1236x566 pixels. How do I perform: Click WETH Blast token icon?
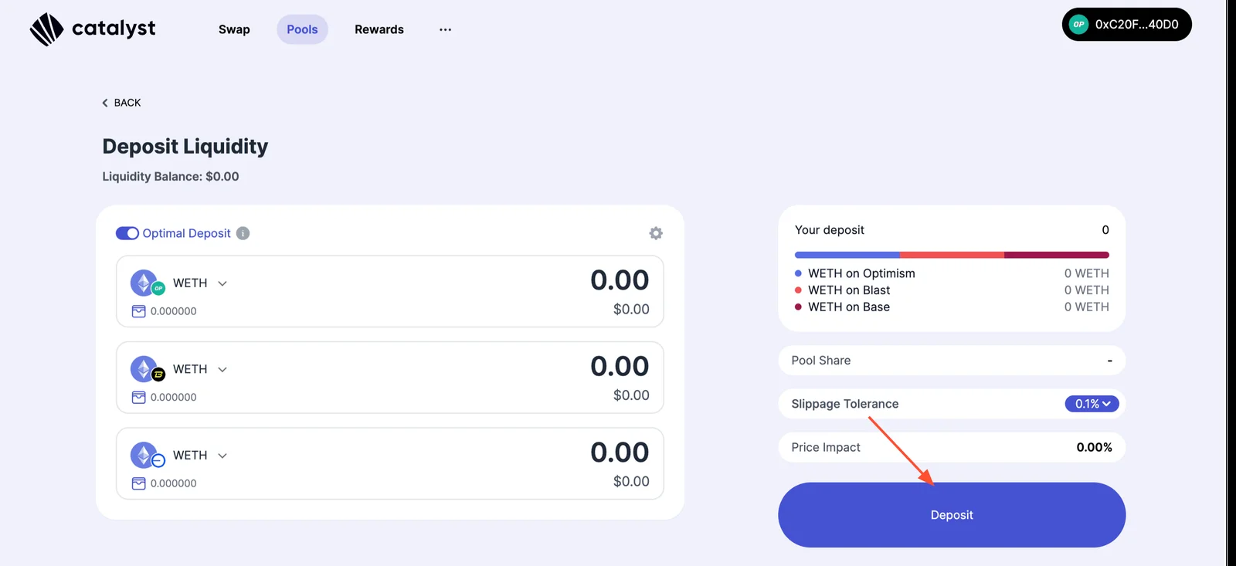147,369
